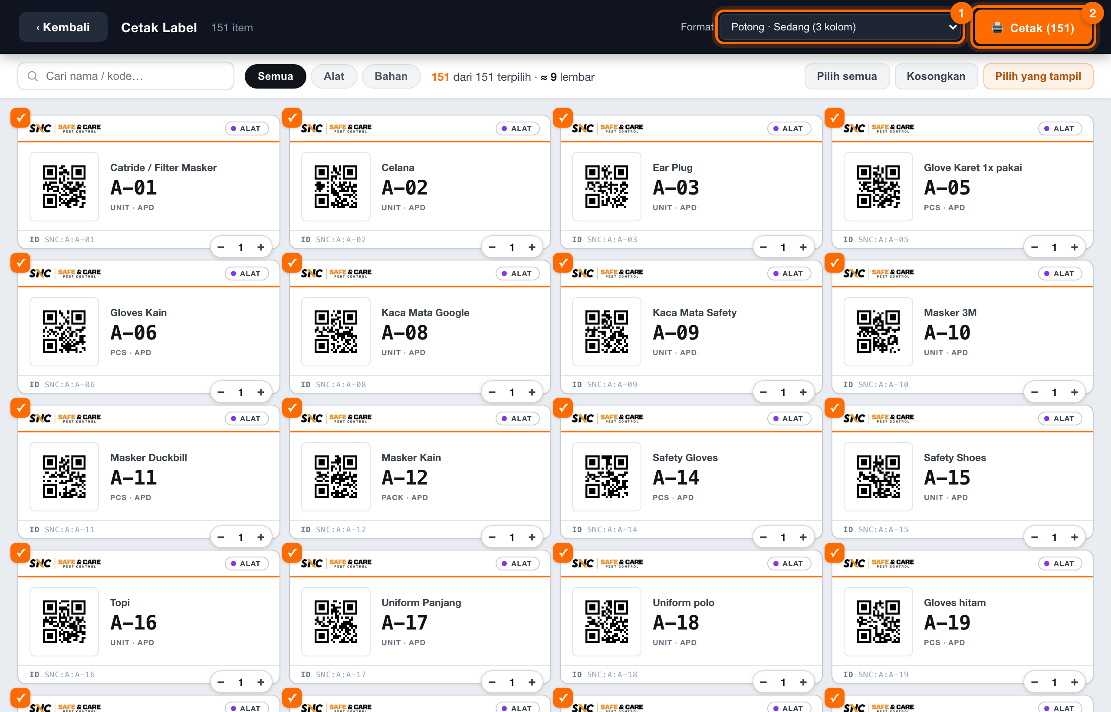Uncheck the Glove Karet A-05 card checkbox

(834, 118)
